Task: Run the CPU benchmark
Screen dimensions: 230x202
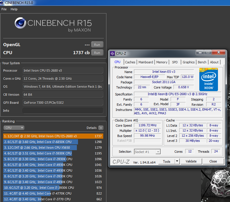Action: click(x=97, y=52)
